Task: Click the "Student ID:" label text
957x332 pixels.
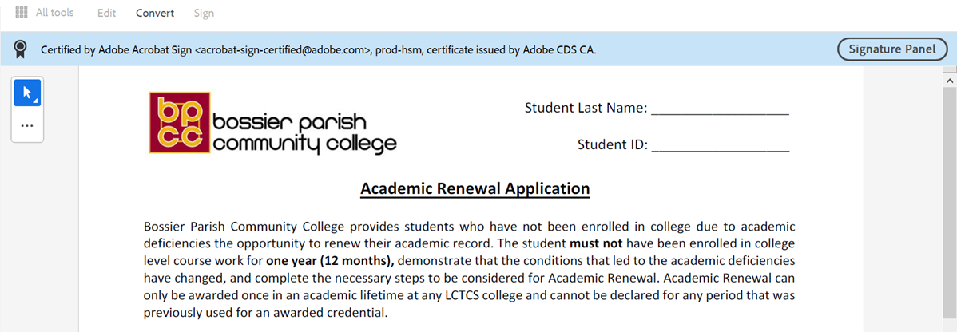Action: (x=612, y=145)
